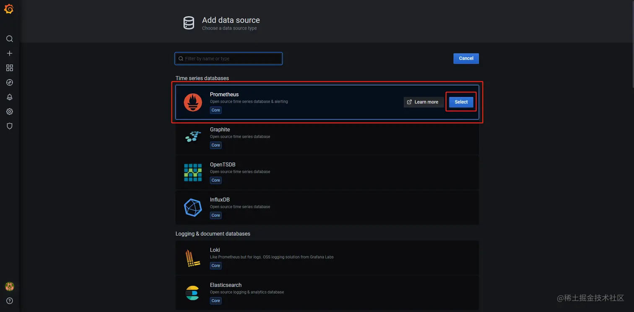The height and width of the screenshot is (312, 634).
Task: Choose the Loki data source title
Action: point(215,250)
